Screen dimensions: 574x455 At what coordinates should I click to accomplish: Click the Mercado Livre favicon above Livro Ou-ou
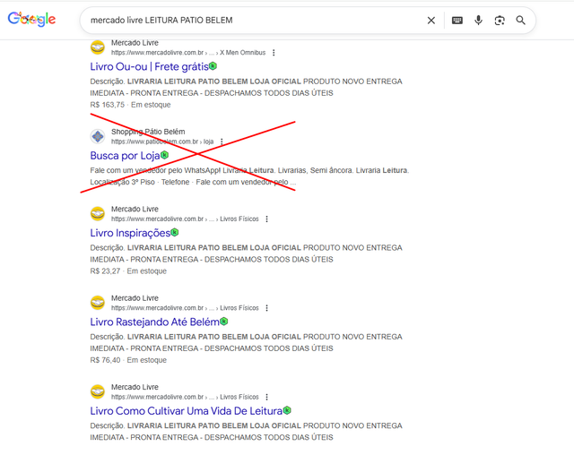point(98,47)
